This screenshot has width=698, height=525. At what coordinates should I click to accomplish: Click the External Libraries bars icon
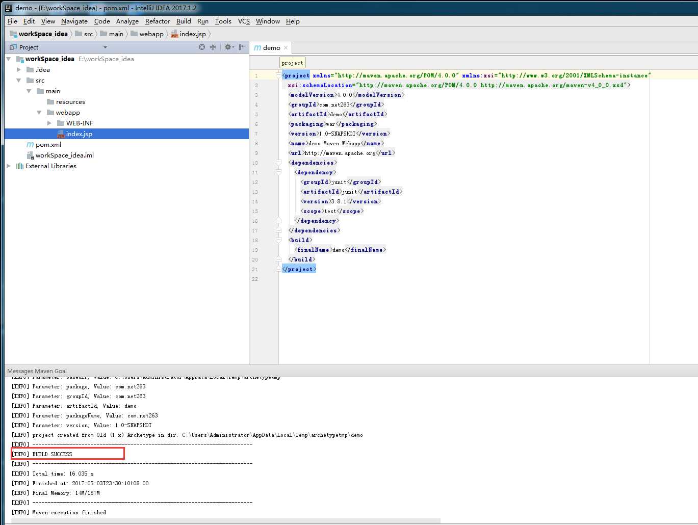pos(20,166)
